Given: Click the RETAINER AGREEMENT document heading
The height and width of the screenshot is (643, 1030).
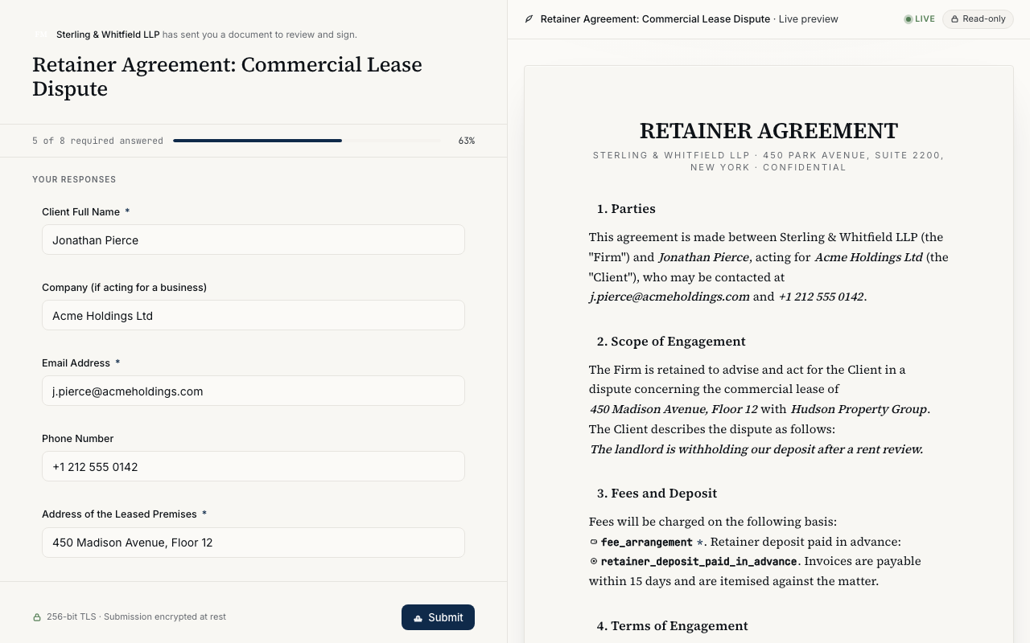Looking at the screenshot, I should pyautogui.click(x=768, y=130).
